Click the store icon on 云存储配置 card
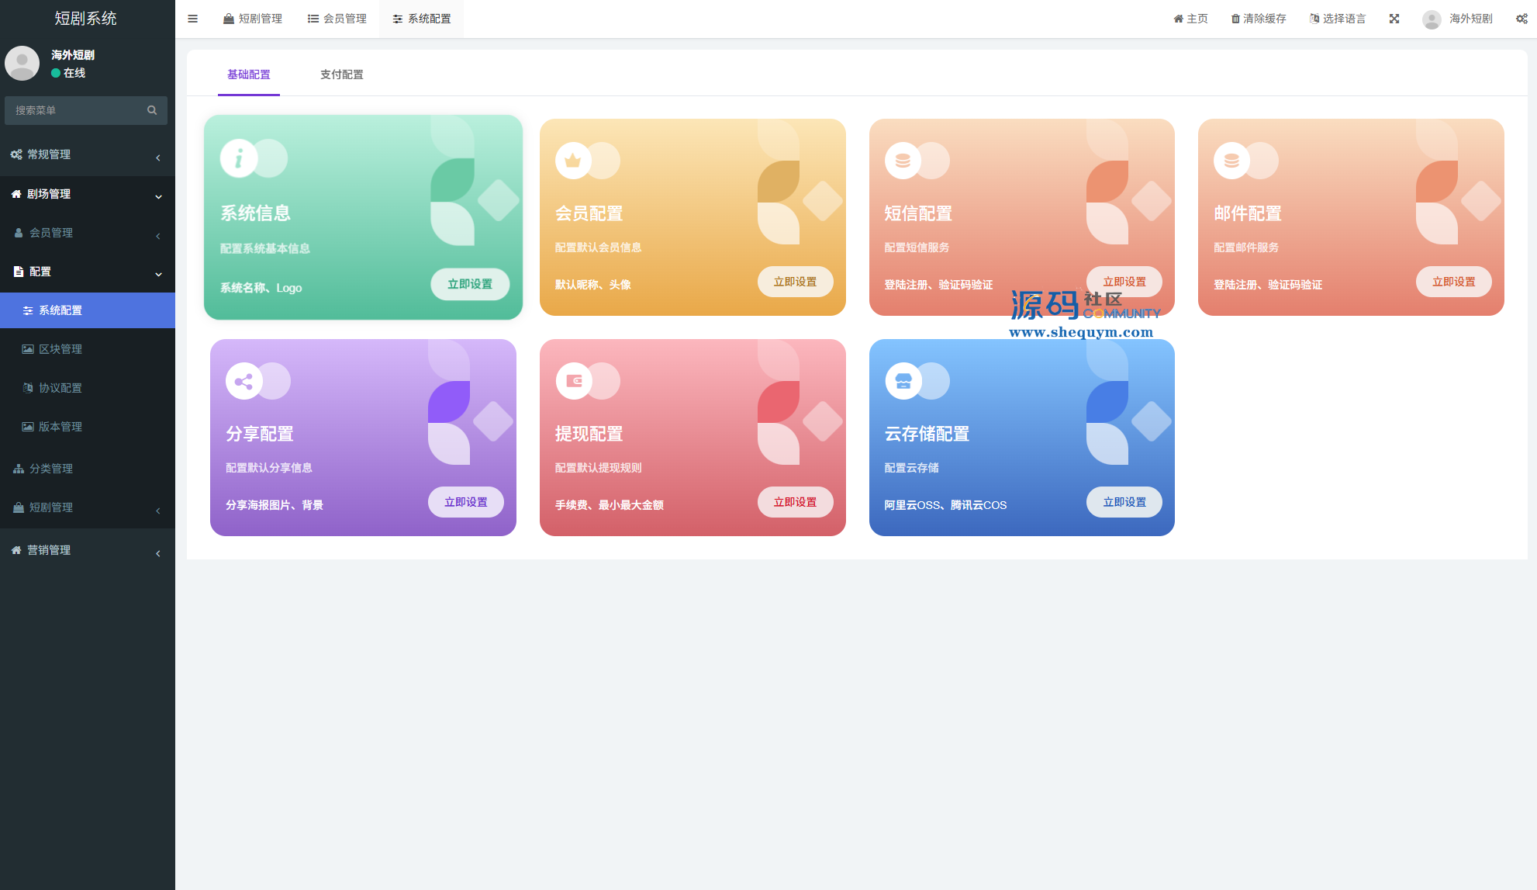The height and width of the screenshot is (890, 1537). pos(903,381)
